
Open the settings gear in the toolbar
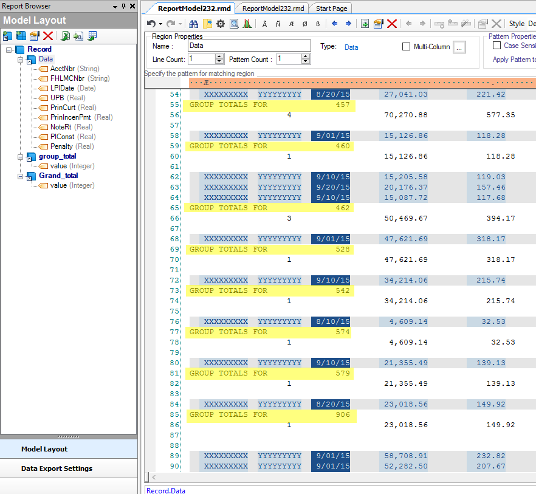pos(221,24)
